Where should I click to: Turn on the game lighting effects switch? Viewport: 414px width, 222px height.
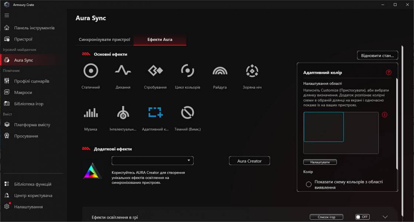click(362, 217)
